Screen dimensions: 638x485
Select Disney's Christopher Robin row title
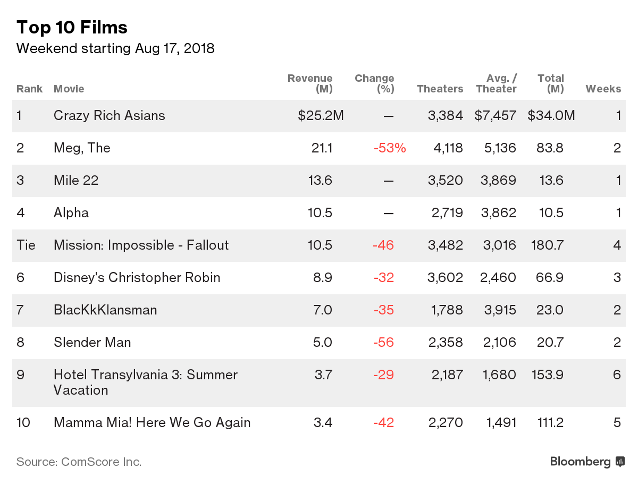coord(137,277)
